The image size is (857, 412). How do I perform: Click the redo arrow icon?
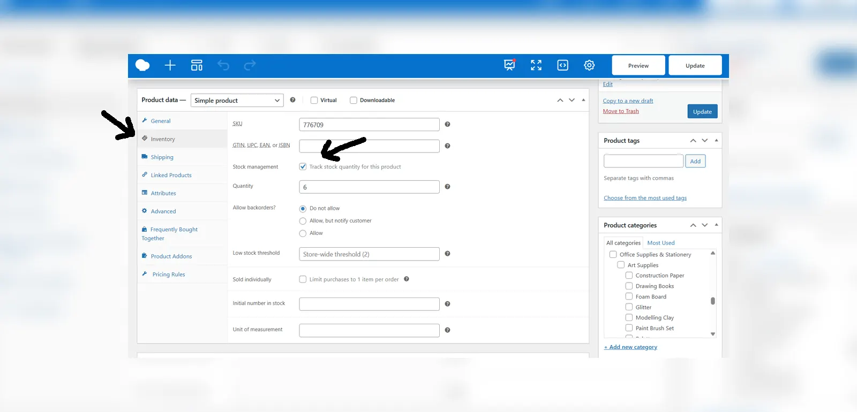tap(250, 65)
